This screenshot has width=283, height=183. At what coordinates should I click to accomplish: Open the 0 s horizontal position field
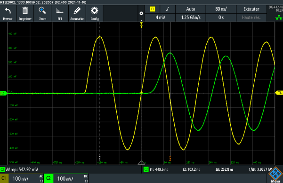221,17
